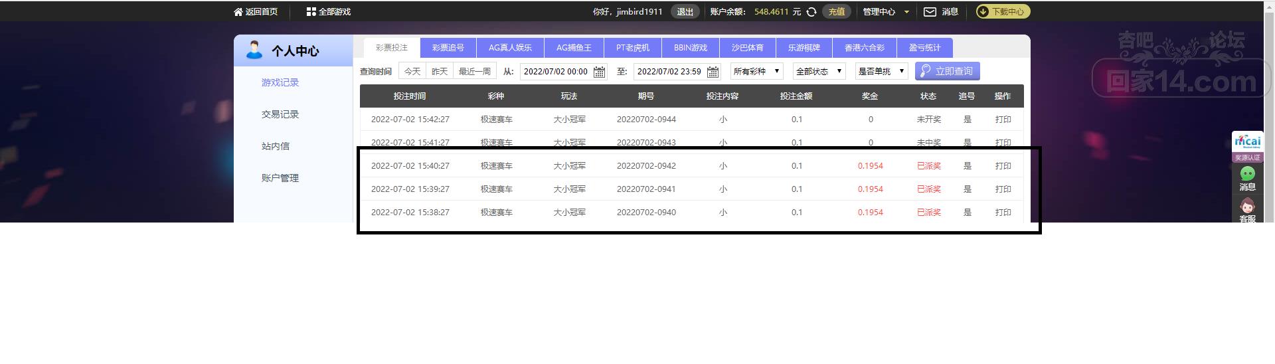Select the 最近一周 time filter

[x=475, y=71]
